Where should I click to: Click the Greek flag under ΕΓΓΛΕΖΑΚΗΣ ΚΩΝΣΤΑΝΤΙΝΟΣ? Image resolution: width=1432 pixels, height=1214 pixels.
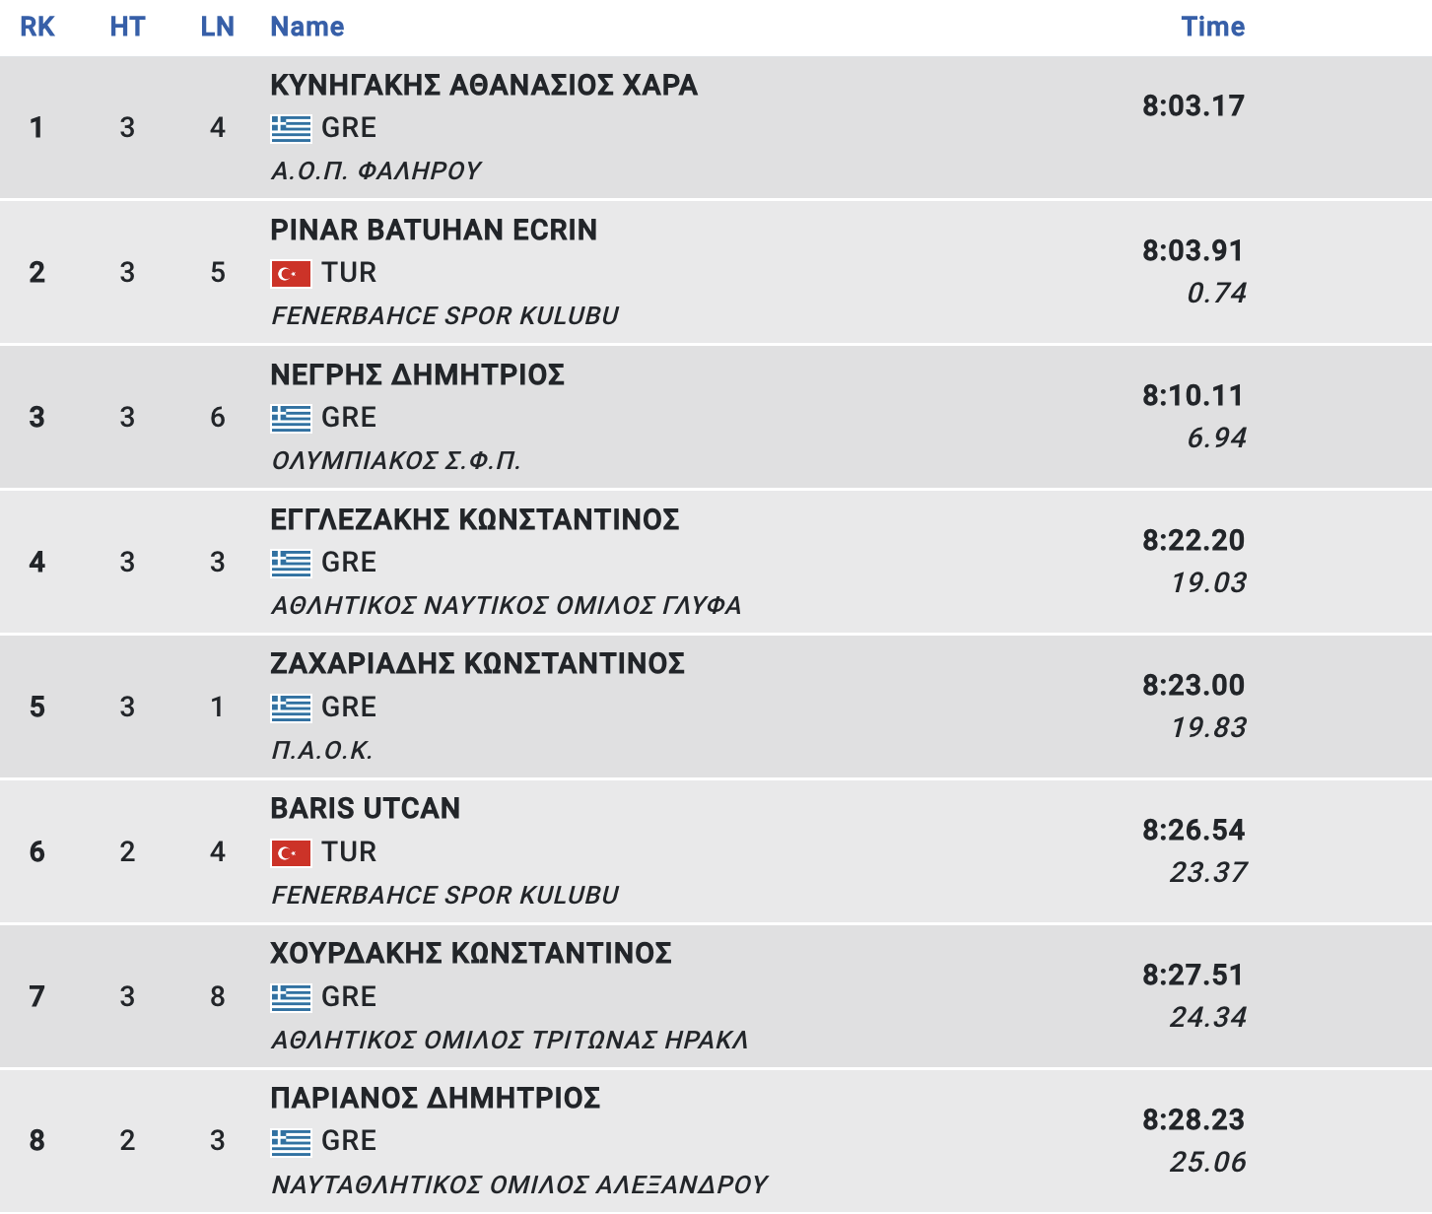[291, 563]
